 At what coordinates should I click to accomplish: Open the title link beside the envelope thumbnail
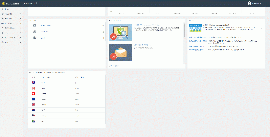pos(143,45)
